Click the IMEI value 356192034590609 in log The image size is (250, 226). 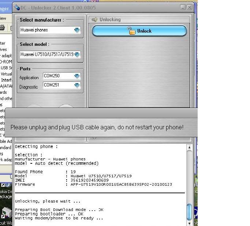coord(89,180)
